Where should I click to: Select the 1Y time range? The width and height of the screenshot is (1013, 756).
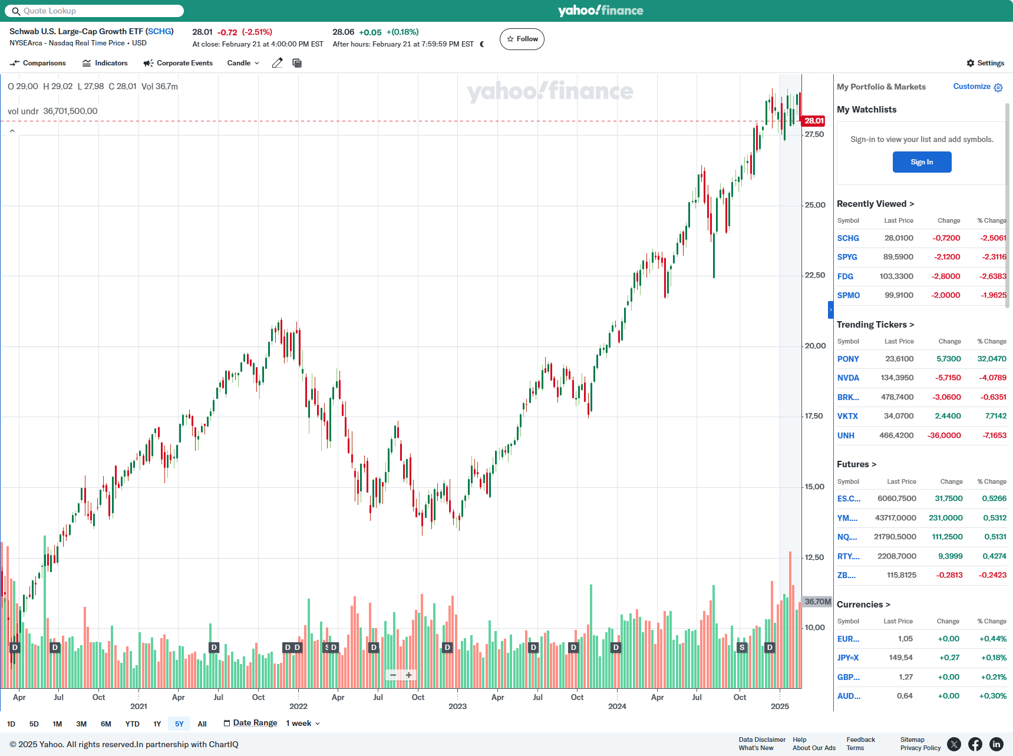157,724
